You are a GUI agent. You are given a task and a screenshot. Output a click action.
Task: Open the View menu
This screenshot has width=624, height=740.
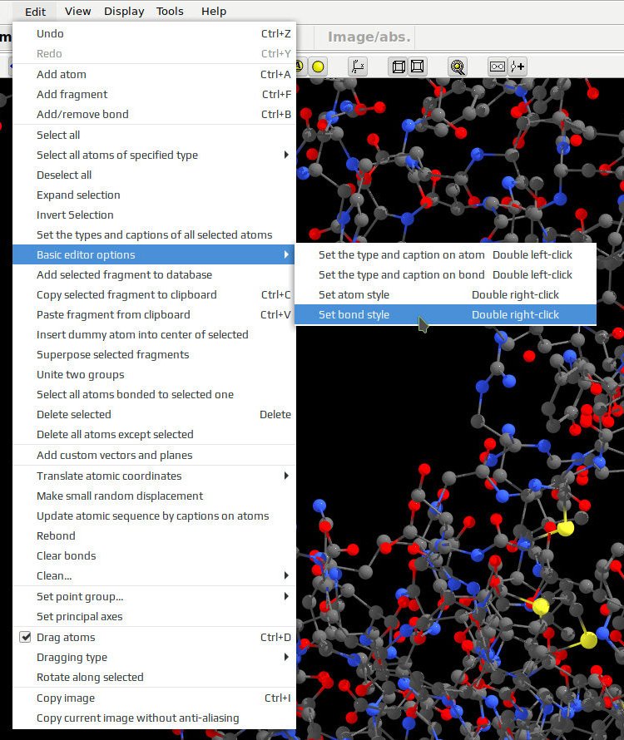78,12
